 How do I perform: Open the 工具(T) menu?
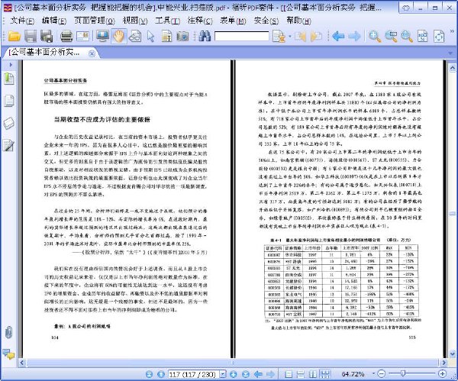click(x=167, y=21)
